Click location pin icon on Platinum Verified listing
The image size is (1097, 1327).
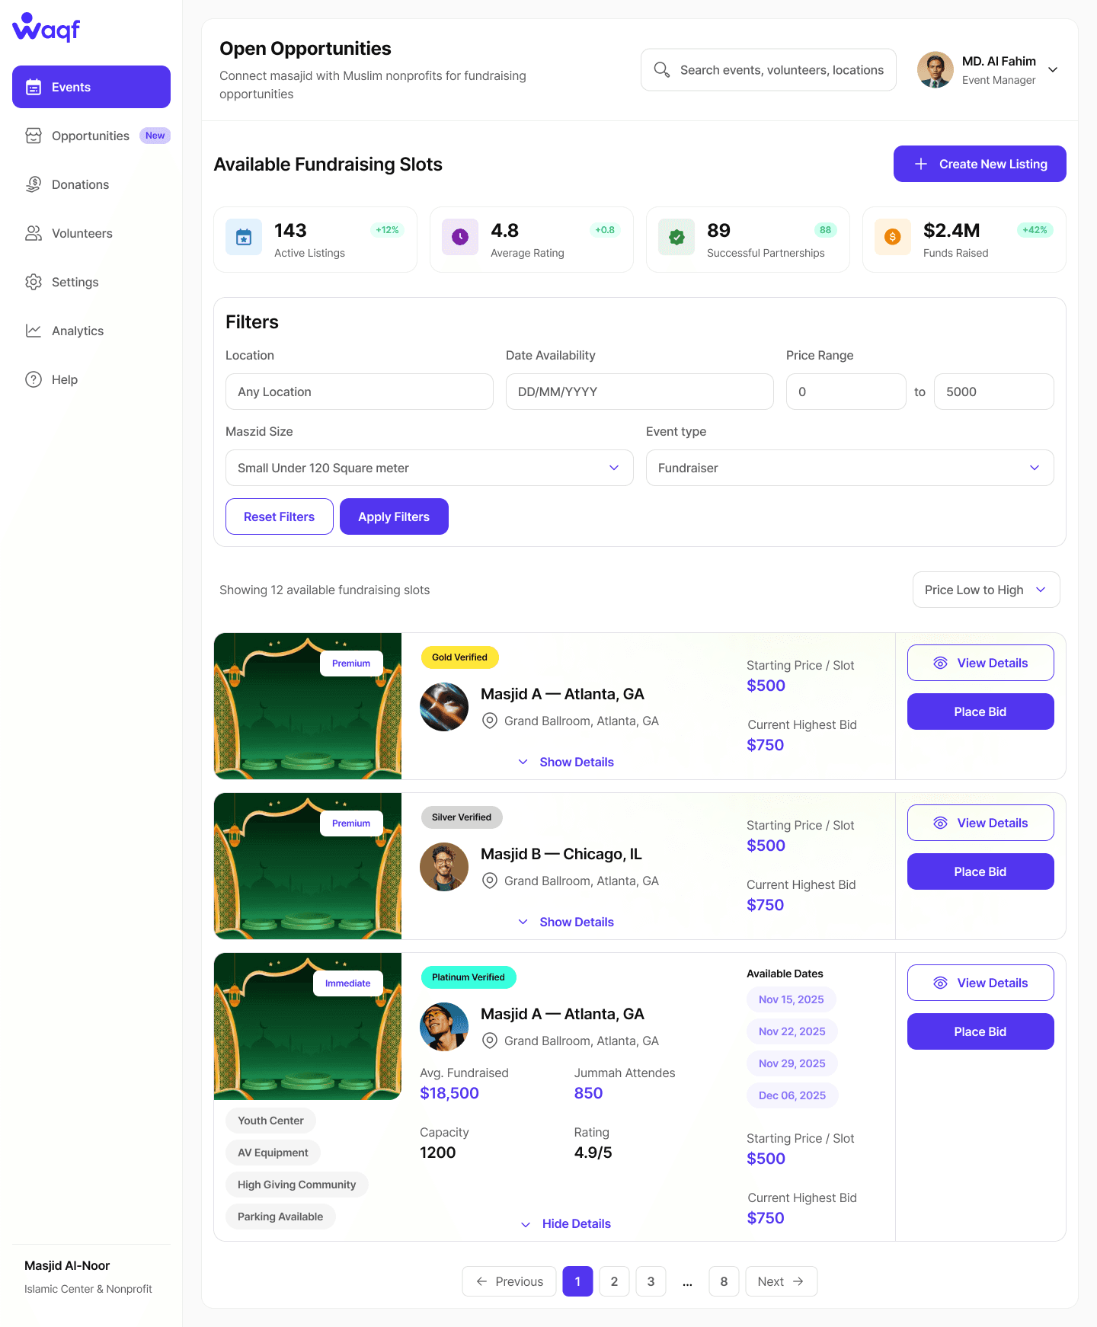(491, 1041)
